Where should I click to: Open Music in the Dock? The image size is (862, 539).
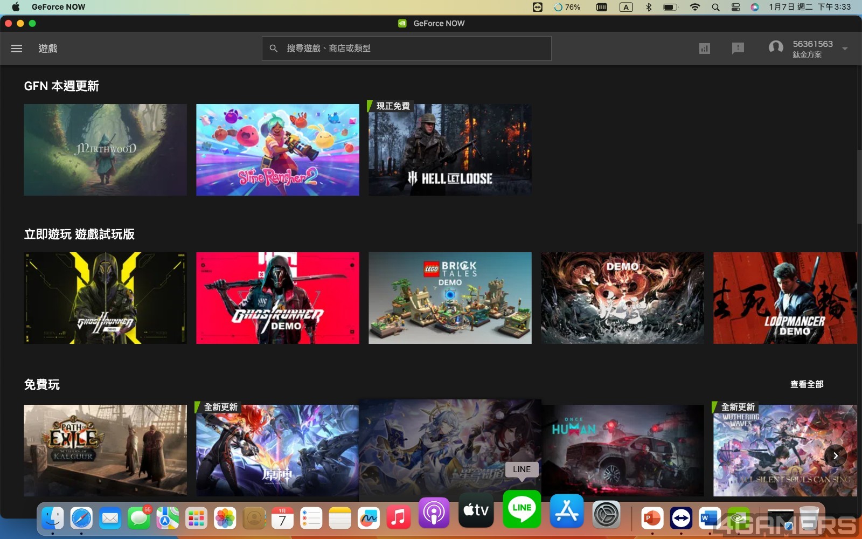pos(398,518)
